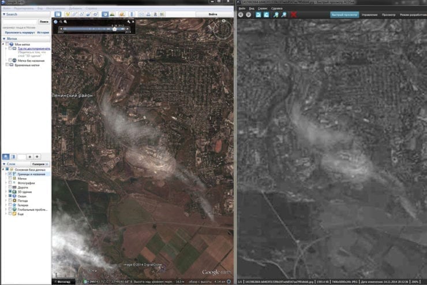
Task: Toggle the Границы и названия checkbox
Action: (x=10, y=174)
